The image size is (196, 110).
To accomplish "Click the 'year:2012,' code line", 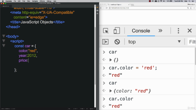I will [28, 56].
